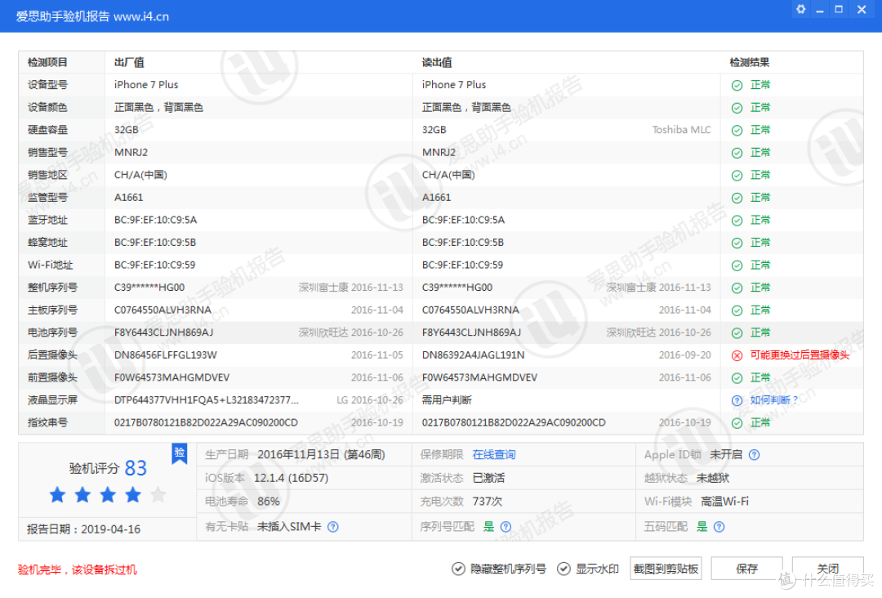The image size is (882, 598).
Task: Click the 检测结果 column header
Action: coord(749,62)
